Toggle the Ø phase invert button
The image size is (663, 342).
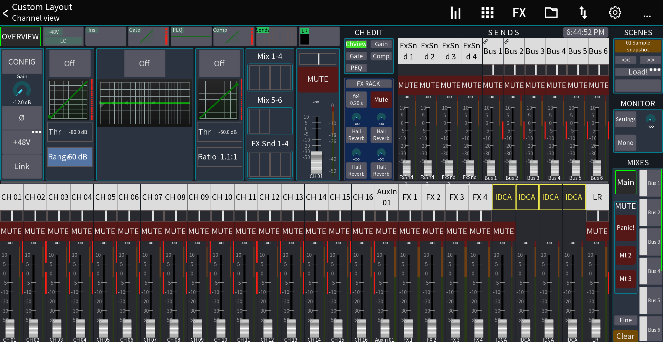[22, 118]
